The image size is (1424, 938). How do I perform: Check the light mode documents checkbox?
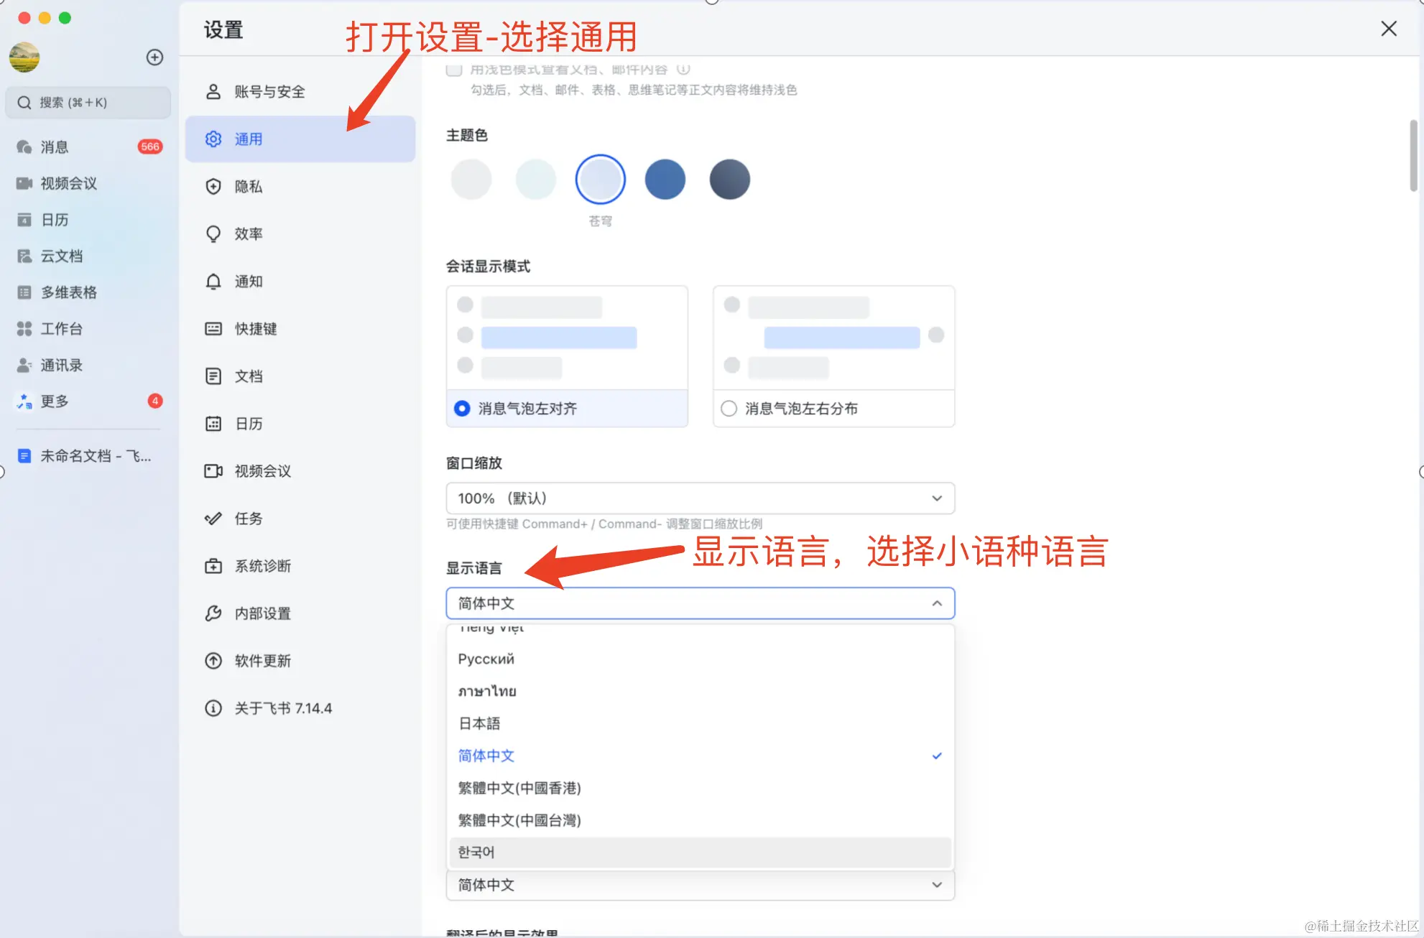[453, 70]
